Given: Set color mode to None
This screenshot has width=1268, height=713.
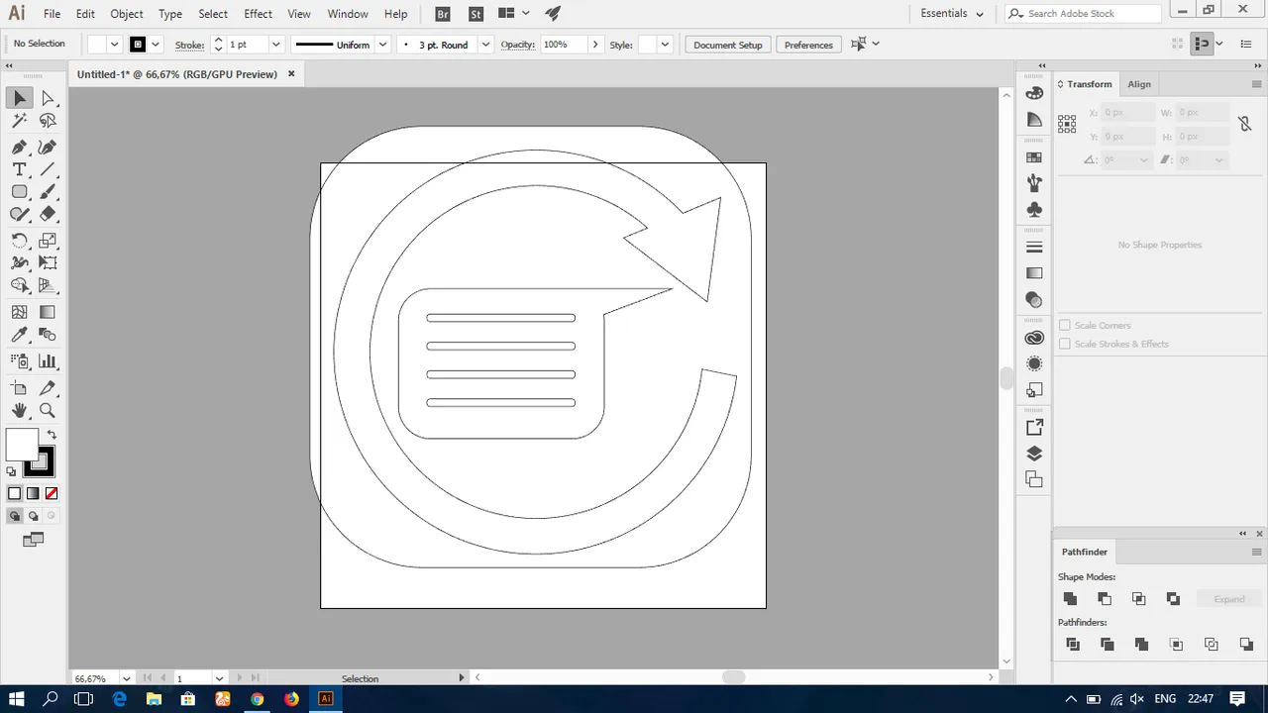Looking at the screenshot, I should click(52, 493).
